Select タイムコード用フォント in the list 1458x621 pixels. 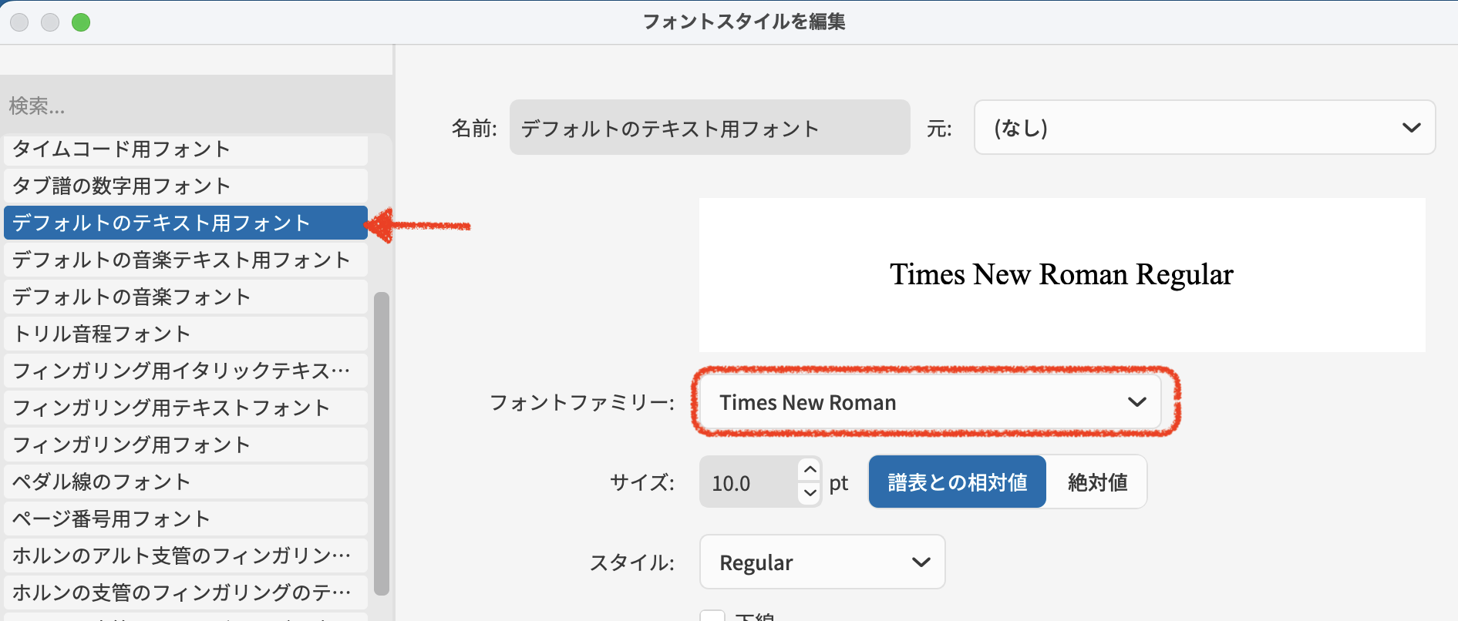pos(185,149)
